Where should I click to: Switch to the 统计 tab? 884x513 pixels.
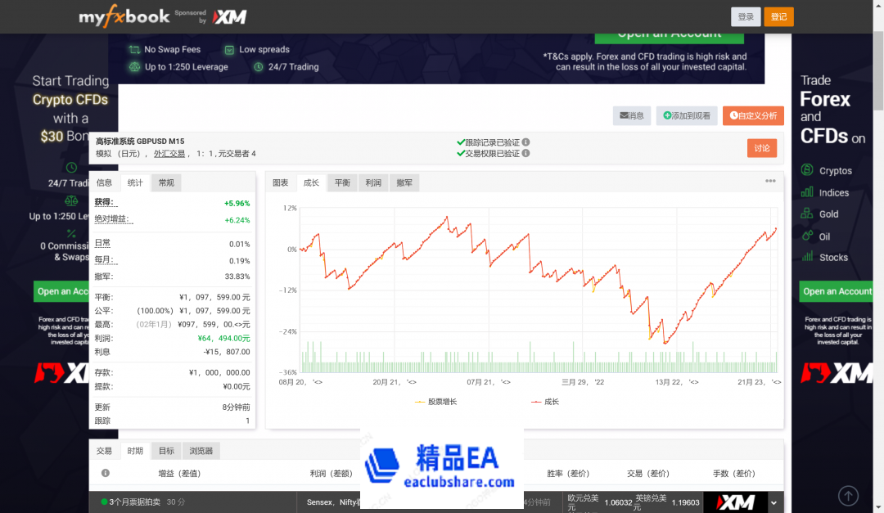[x=134, y=182]
